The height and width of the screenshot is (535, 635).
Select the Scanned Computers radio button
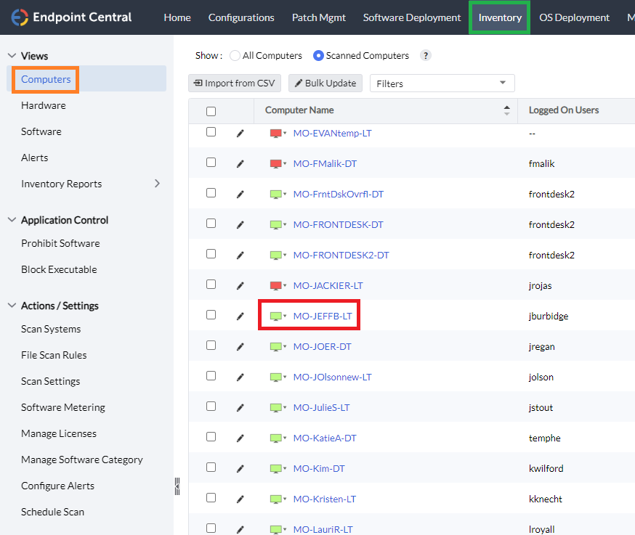(318, 55)
